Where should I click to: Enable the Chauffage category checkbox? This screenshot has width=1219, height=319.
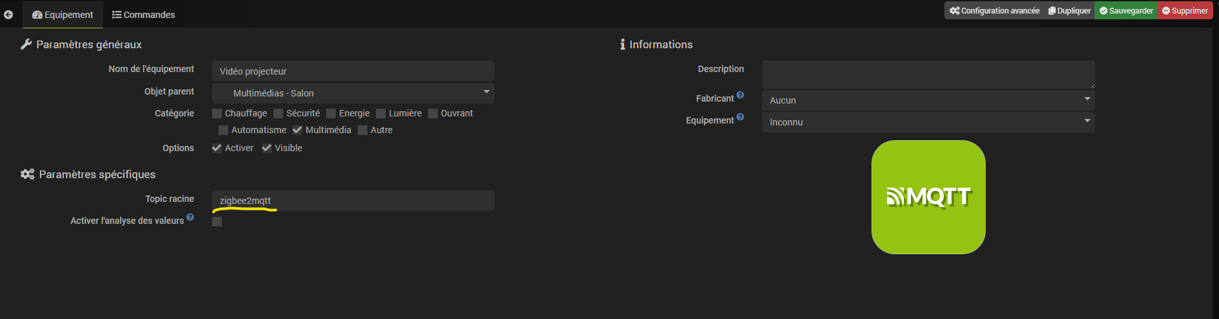pyautogui.click(x=217, y=114)
